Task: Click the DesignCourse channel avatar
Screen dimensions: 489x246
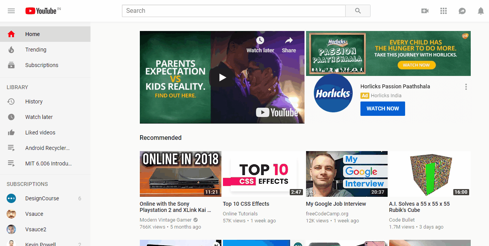Action: pos(11,198)
